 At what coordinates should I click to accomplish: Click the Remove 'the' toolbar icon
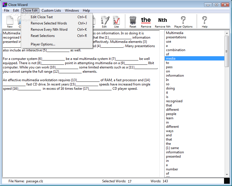pyautogui.click(x=146, y=22)
